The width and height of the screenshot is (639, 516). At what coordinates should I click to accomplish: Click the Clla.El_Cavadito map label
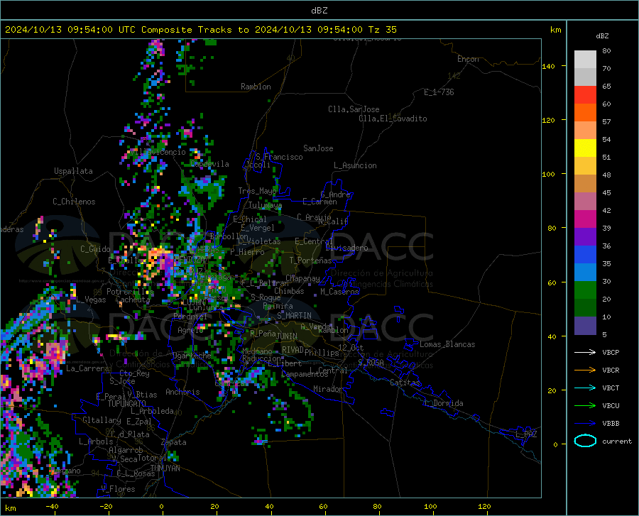pyautogui.click(x=393, y=119)
